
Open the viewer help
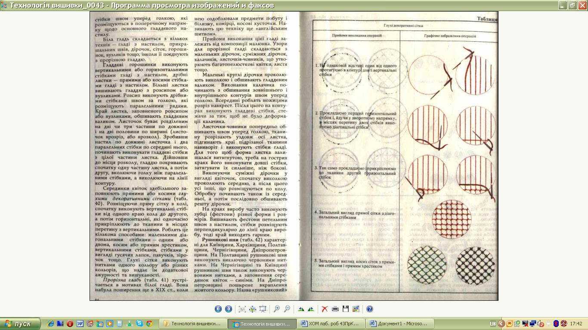tap(370, 309)
